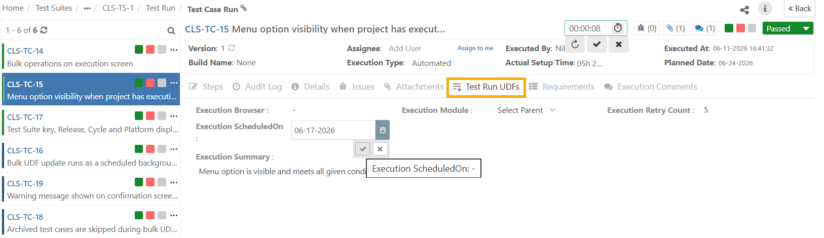Cancel scheduled date edit with X
Screen dimensions: 824x238
[x=380, y=149]
